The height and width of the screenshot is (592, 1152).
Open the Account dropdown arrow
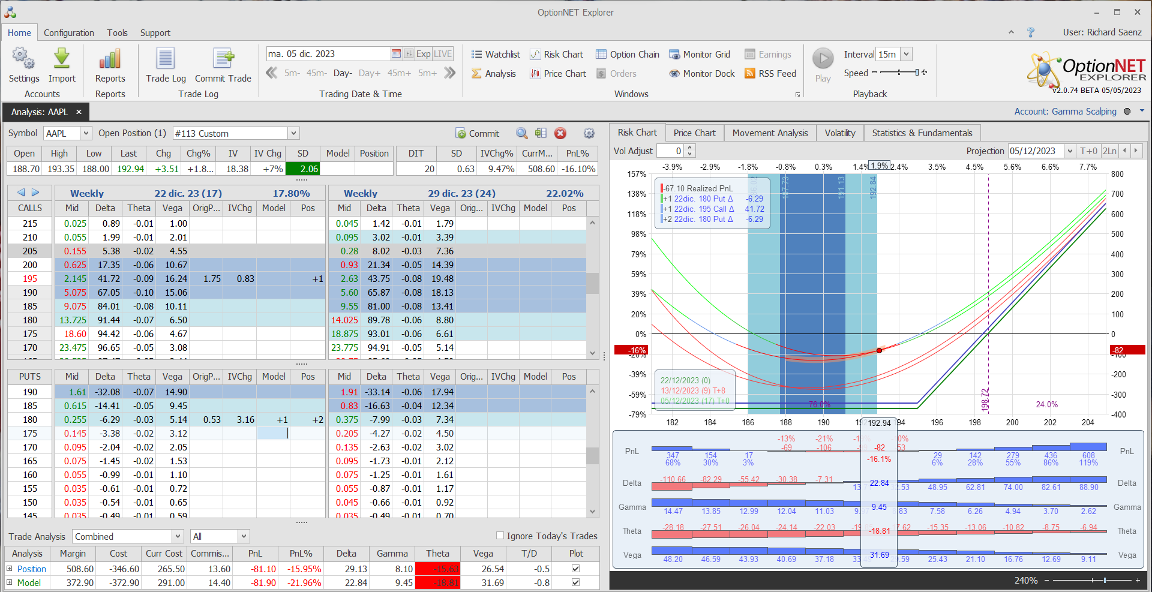[x=1142, y=111]
